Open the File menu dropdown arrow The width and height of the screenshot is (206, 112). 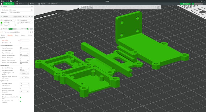tap(6, 1)
